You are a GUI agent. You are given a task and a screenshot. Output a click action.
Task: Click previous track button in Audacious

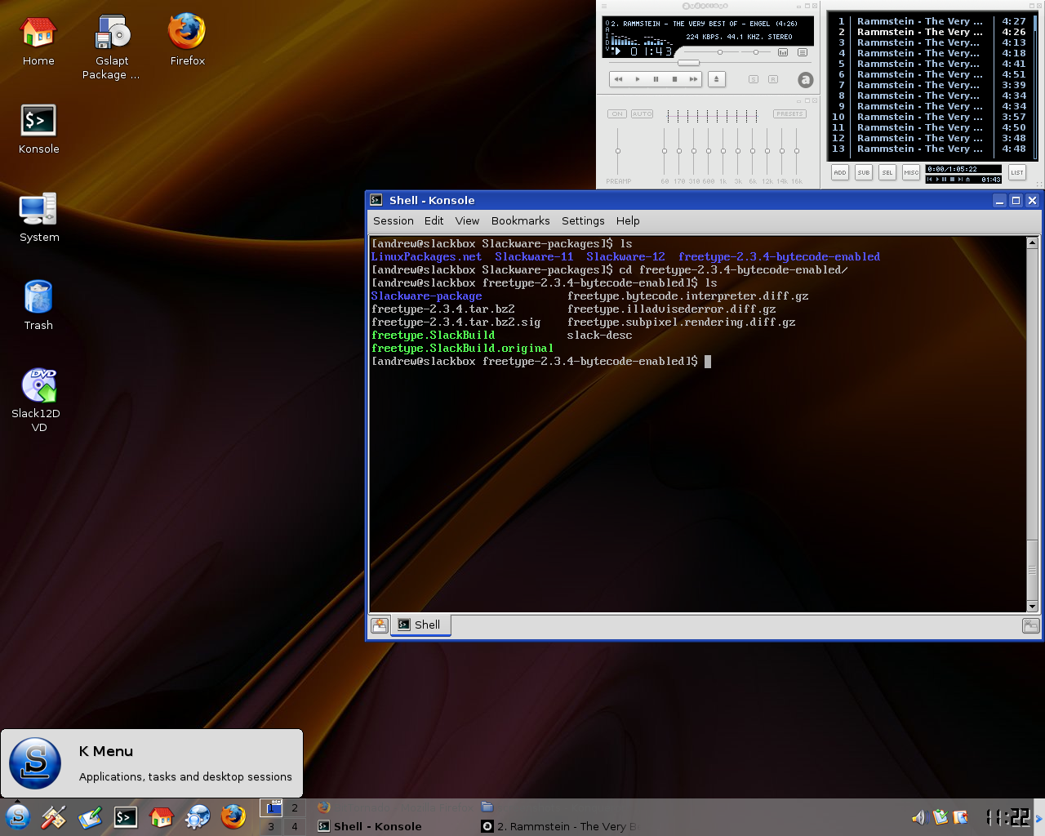point(618,79)
